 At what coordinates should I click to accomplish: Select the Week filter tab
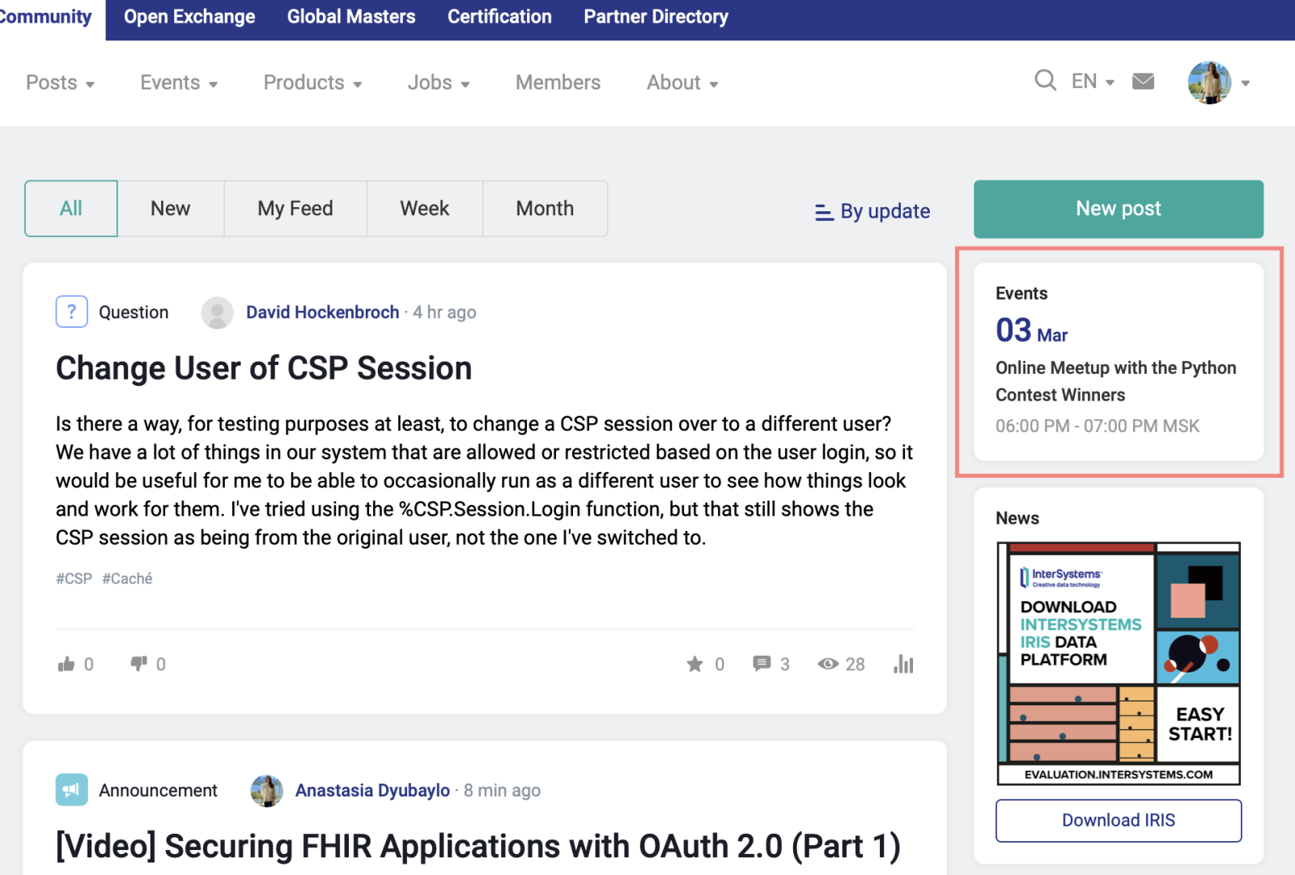point(424,209)
